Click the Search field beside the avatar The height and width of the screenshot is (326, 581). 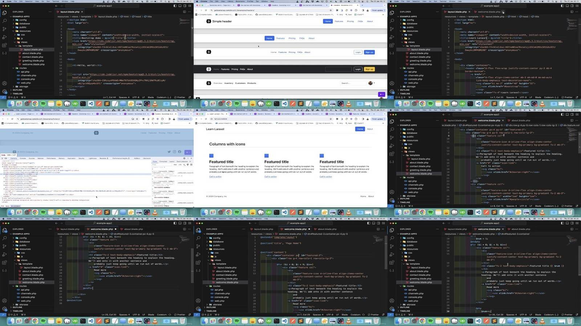pyautogui.click(x=353, y=83)
